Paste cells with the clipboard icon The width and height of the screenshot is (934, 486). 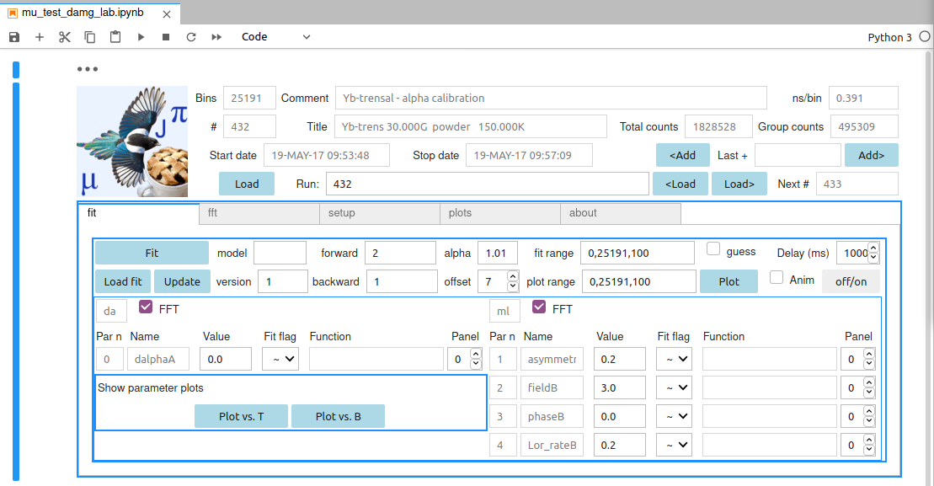click(x=115, y=37)
